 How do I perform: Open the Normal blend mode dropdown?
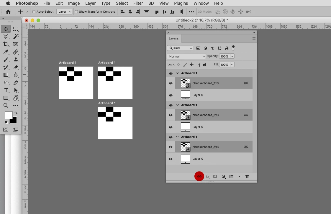(x=186, y=56)
